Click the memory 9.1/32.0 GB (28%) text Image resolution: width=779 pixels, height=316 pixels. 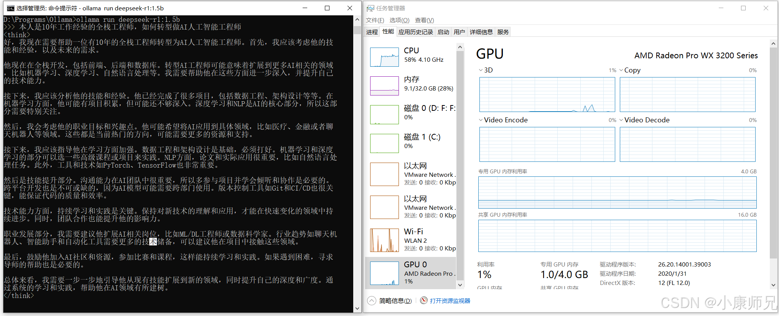428,89
